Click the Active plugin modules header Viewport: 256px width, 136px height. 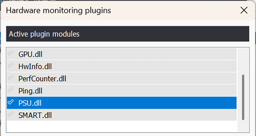coord(128,34)
